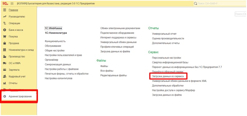Click the ОС и НМА truck icon
247x116 pixels.
pyautogui.click(x=5, y=63)
